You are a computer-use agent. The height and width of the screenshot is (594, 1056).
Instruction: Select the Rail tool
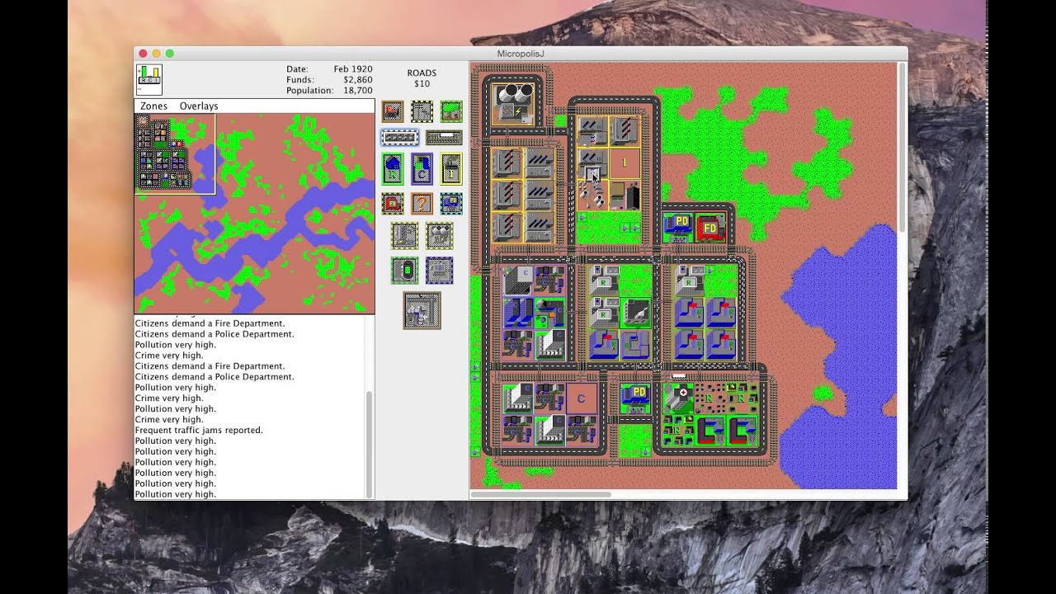pos(444,138)
